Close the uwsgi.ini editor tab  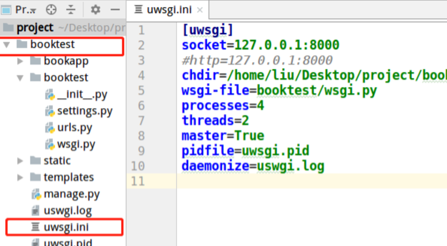200,10
